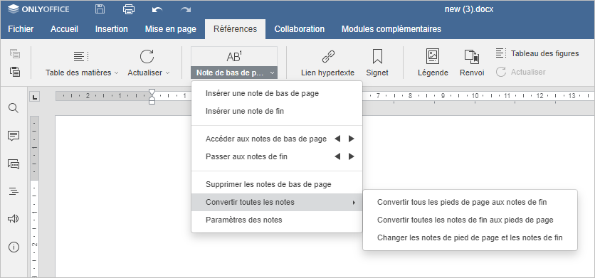Select the Références tab
The image size is (595, 278).
pyautogui.click(x=235, y=29)
